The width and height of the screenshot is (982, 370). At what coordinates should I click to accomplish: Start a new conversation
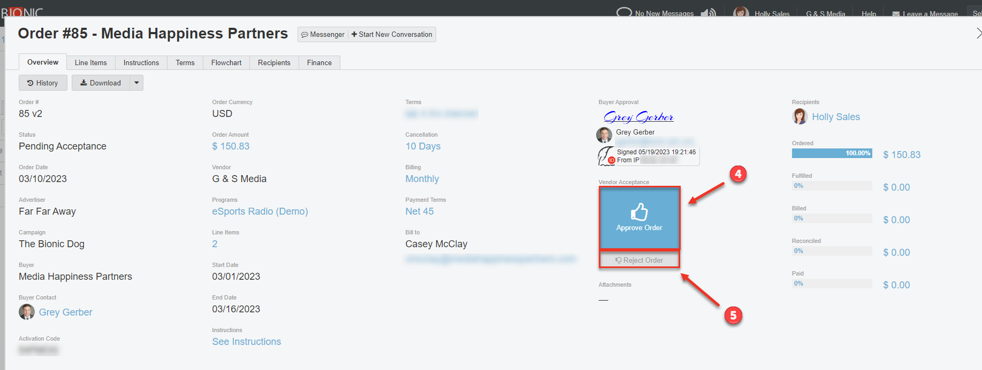pos(392,35)
